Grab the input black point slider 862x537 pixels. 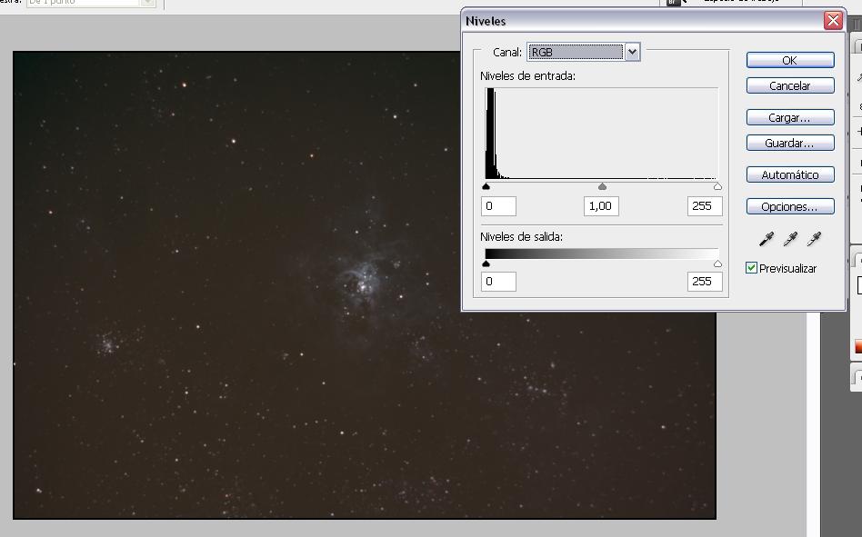pyautogui.click(x=486, y=186)
